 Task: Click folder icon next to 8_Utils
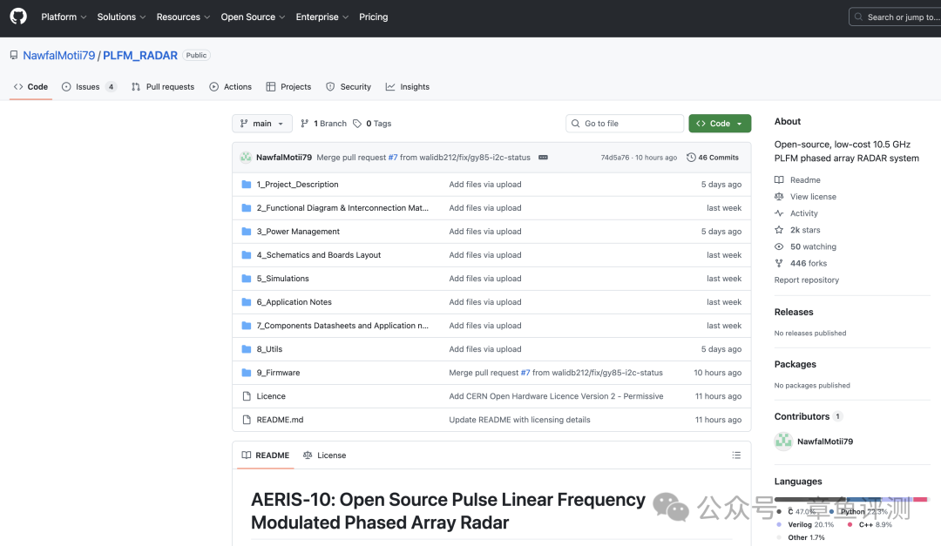[246, 348]
